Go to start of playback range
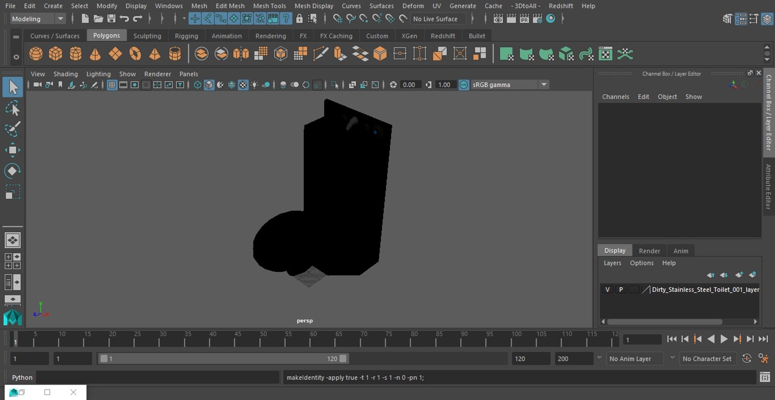 (x=672, y=339)
